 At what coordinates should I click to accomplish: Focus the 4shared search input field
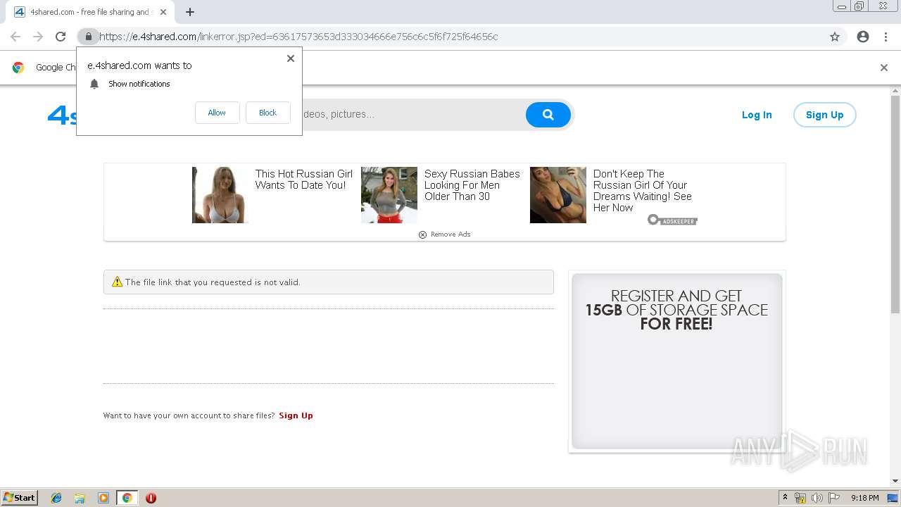[414, 114]
